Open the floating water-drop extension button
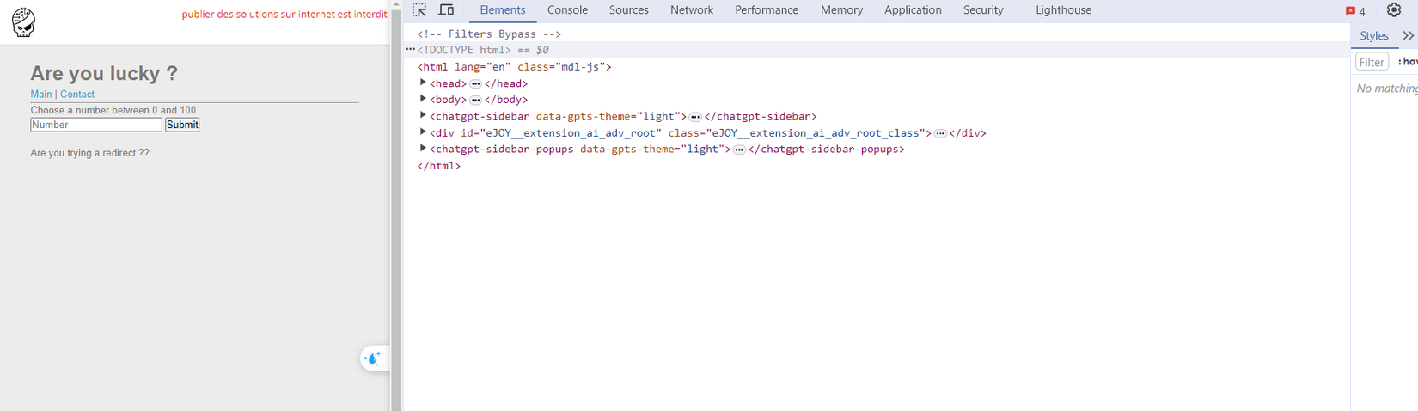Image resolution: width=1418 pixels, height=411 pixels. [x=373, y=359]
